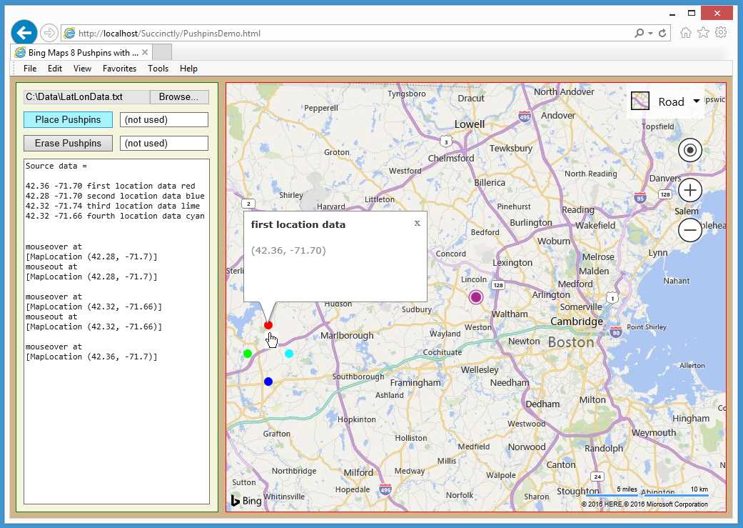Expand the Road map type dropdown
This screenshot has height=528, width=743.
click(x=697, y=101)
